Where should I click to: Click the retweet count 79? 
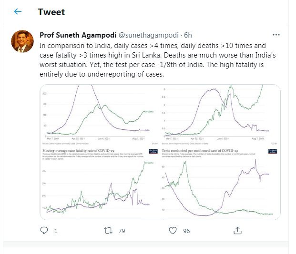[x=122, y=231]
